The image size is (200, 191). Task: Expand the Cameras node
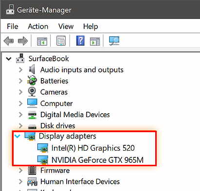[20, 92]
